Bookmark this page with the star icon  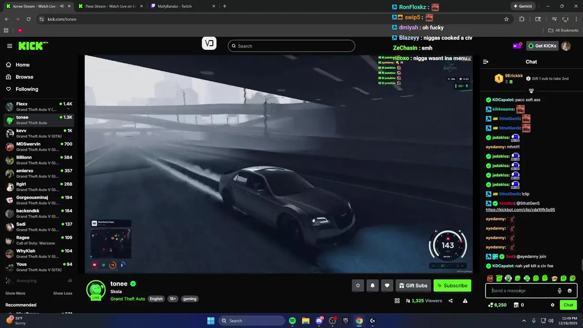pyautogui.click(x=506, y=19)
